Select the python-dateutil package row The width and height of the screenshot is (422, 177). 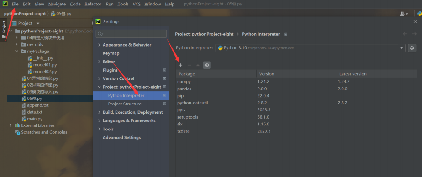[296, 103]
